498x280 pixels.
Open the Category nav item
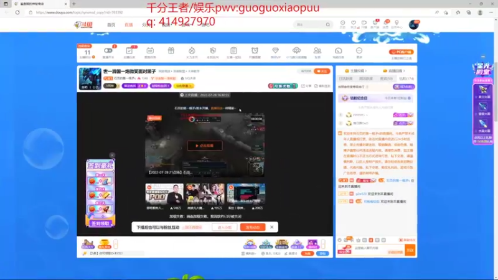(146, 25)
